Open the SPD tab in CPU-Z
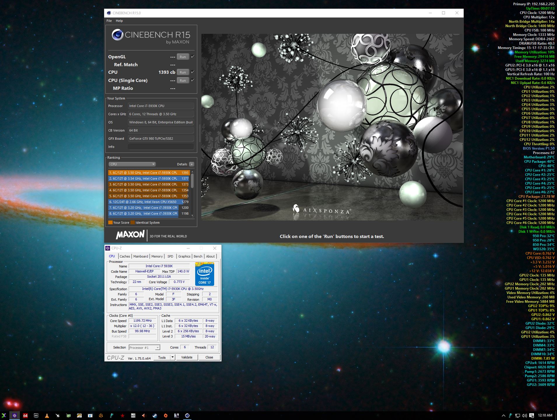 pos(170,256)
